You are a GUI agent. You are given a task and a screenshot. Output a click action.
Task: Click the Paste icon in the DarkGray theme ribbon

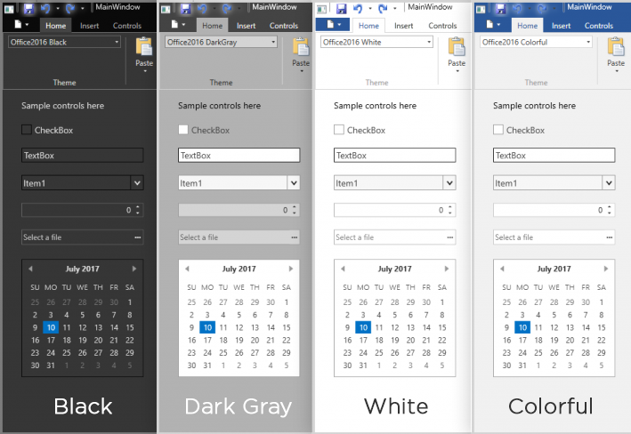[301, 46]
